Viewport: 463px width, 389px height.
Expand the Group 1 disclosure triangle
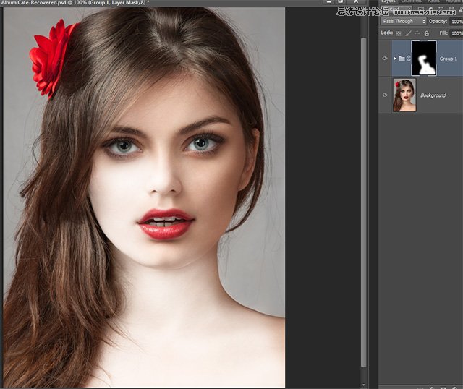point(395,59)
